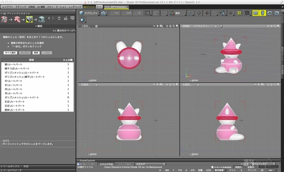Open the カタログ dropdown in ShadeExplorer
This screenshot has height=172, width=284.
pyautogui.click(x=150, y=164)
